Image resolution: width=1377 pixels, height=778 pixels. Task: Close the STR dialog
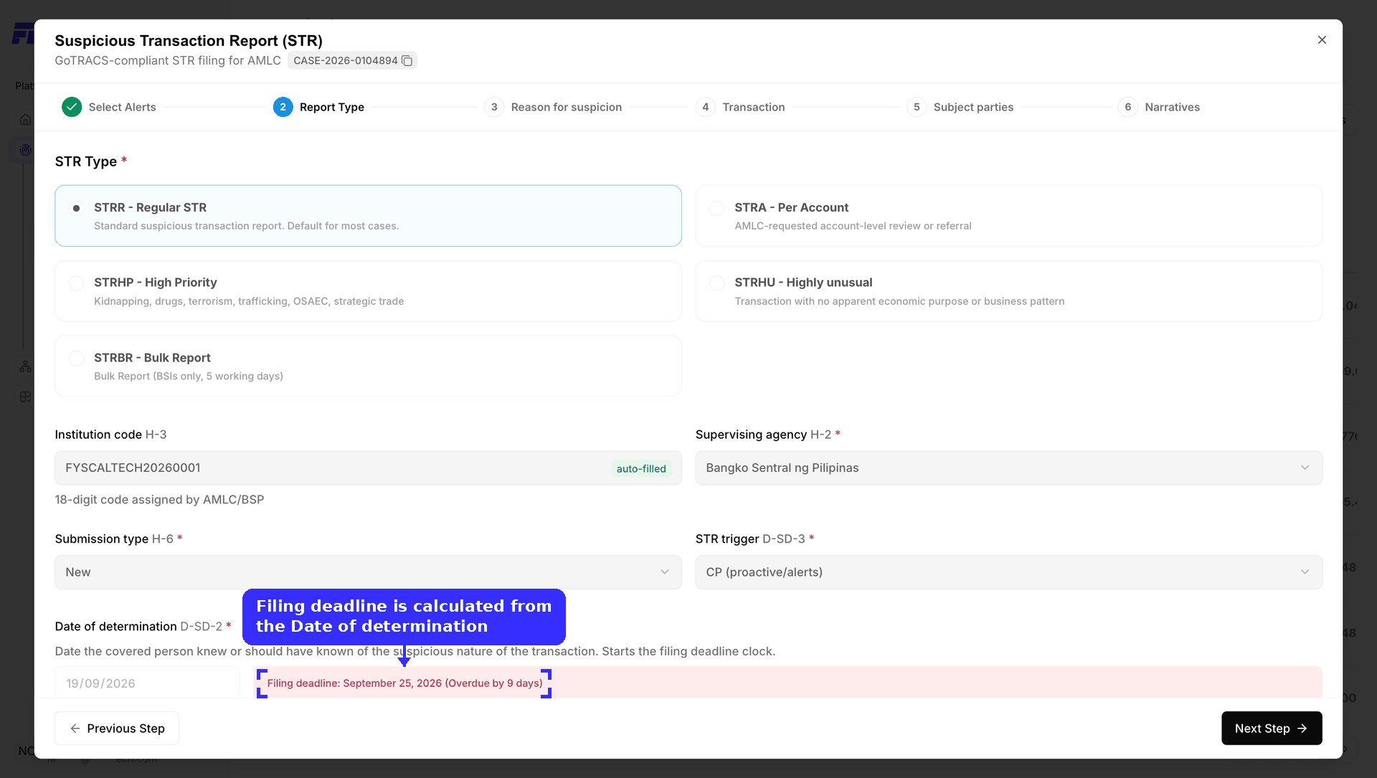[x=1322, y=40]
